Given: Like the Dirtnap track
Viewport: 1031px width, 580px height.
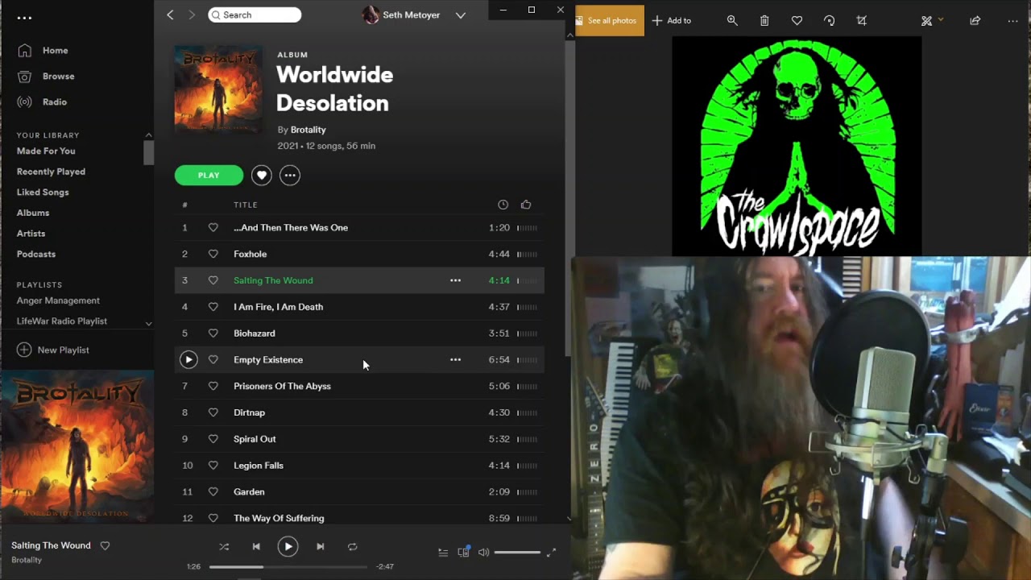Looking at the screenshot, I should [x=213, y=412].
